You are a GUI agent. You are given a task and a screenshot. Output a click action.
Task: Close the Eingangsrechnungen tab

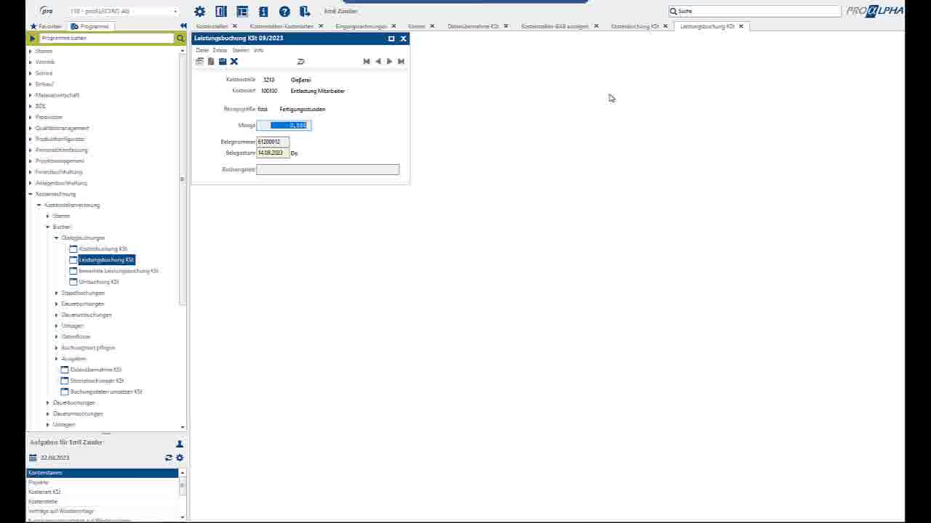click(394, 26)
